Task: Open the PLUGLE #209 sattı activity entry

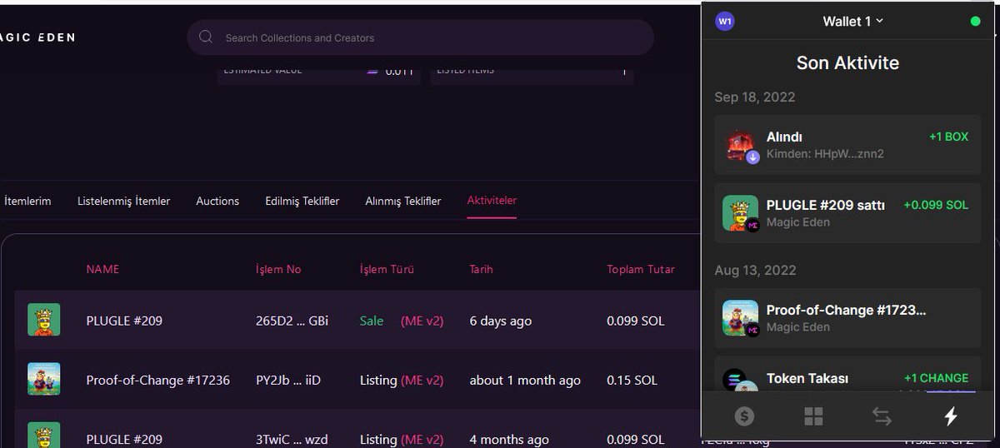Action: 847,213
